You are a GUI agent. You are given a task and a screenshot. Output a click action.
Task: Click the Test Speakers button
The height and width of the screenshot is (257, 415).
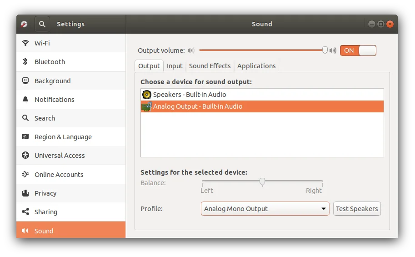click(357, 208)
